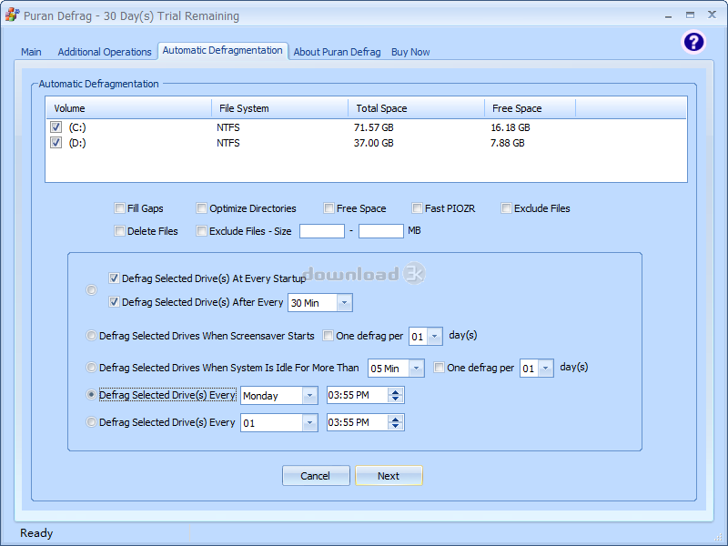
Task: Enable the Fast PIOZR checkbox
Action: pos(417,208)
